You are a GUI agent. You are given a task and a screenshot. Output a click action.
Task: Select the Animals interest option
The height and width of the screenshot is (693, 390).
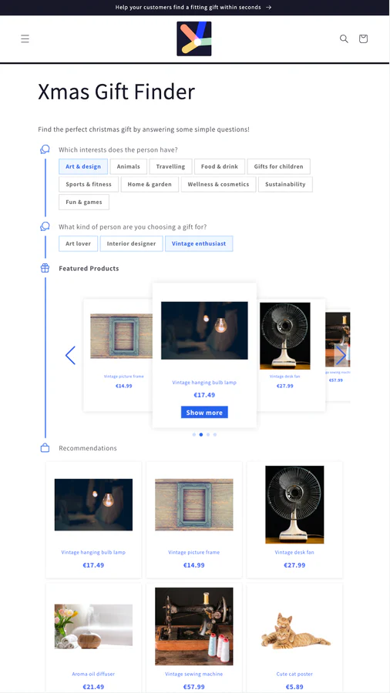coord(128,166)
